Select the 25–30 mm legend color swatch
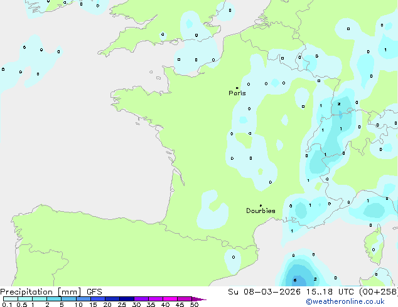The image size is (398, 307). (x=126, y=299)
